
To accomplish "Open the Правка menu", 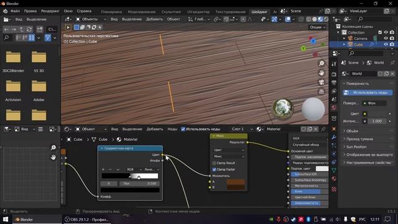I will point(30,11).
